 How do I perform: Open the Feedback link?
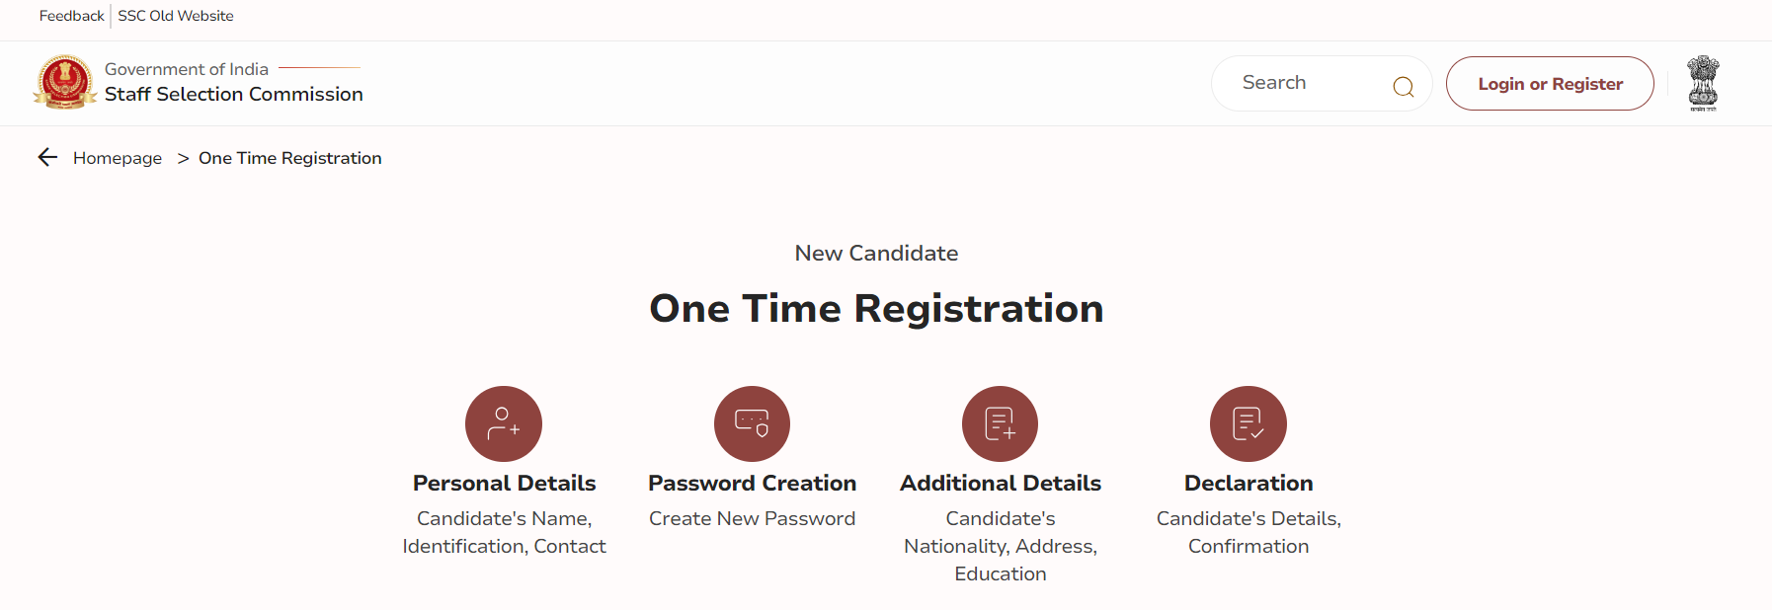[x=71, y=16]
